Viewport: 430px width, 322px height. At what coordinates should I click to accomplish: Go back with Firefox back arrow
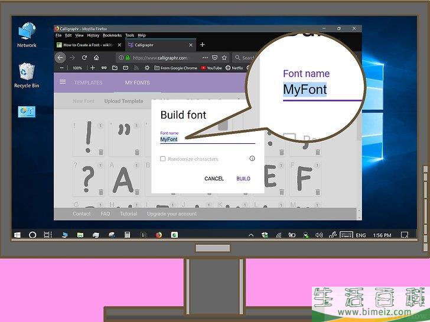[x=60, y=58]
